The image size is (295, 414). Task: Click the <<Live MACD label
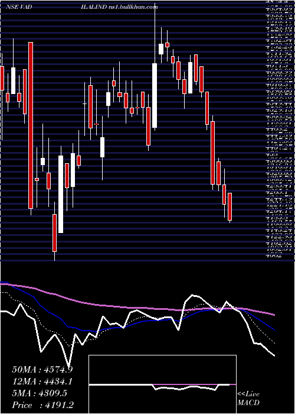coord(248,398)
